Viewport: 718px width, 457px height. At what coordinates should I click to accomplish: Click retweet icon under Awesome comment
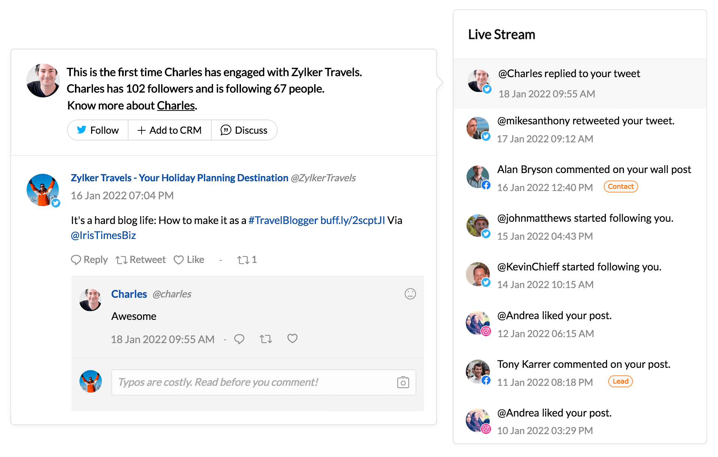click(x=266, y=339)
